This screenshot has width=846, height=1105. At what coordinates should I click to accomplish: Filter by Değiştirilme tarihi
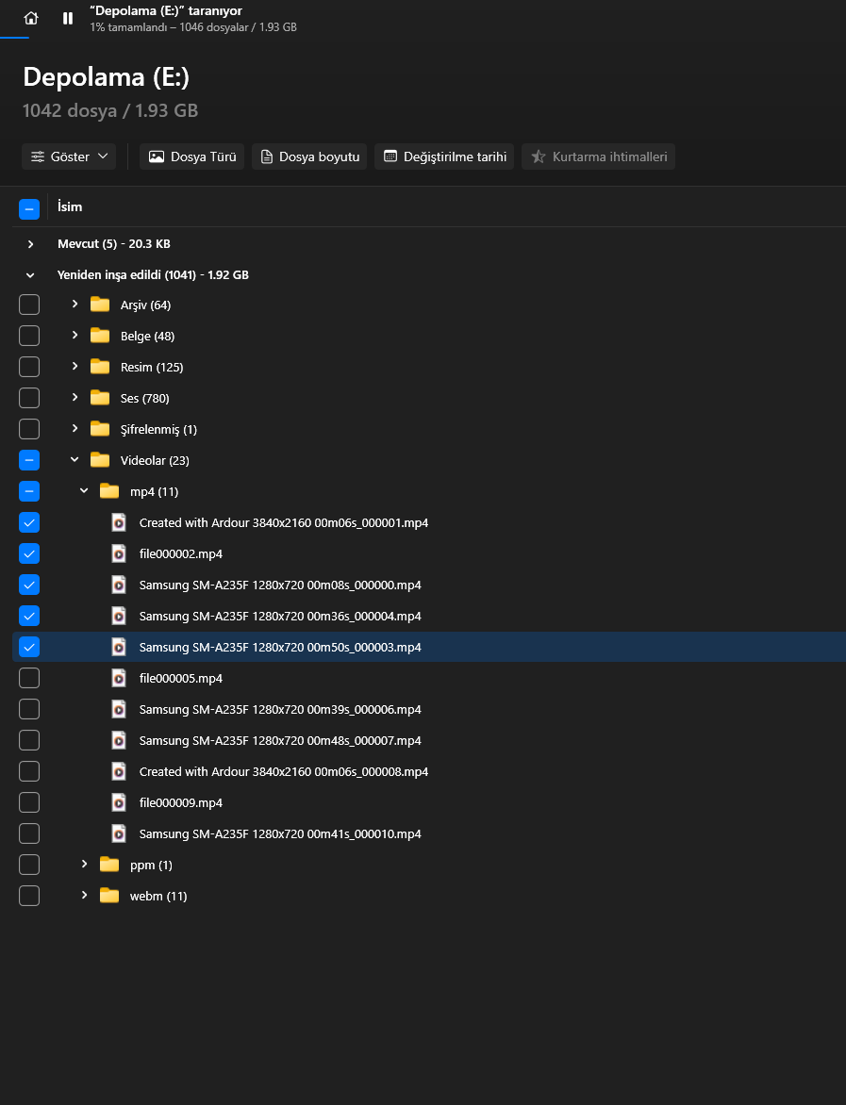[x=444, y=157]
